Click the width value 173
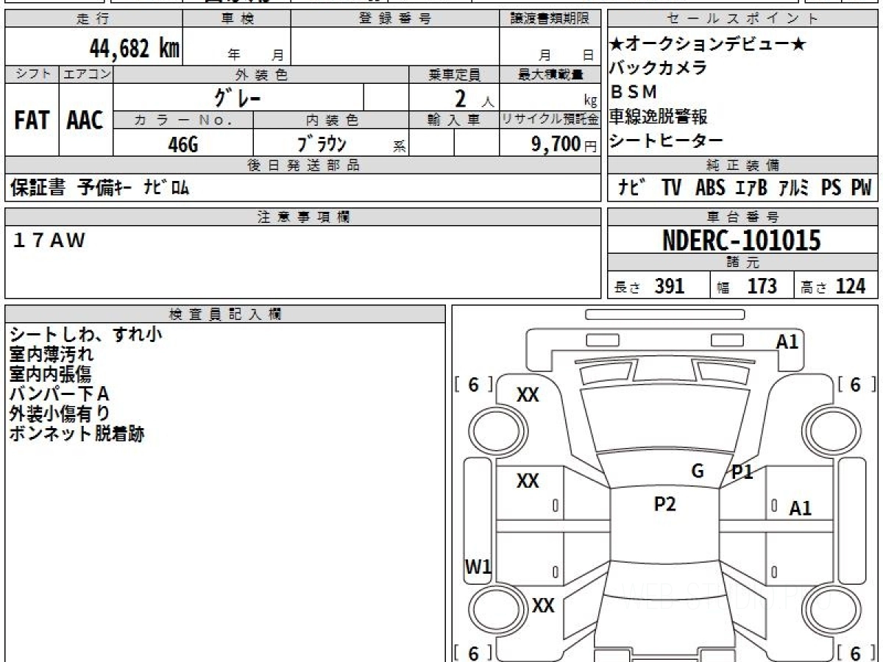 point(762,286)
